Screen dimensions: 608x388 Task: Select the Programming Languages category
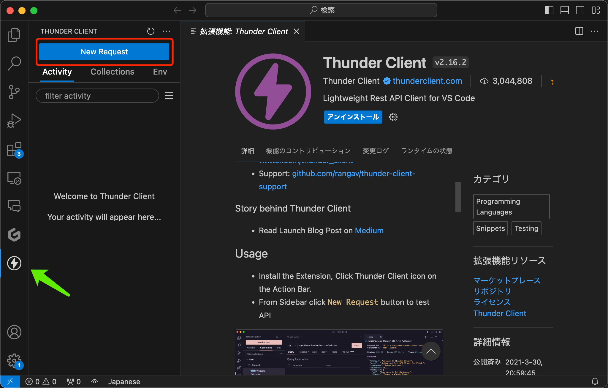tap(511, 207)
